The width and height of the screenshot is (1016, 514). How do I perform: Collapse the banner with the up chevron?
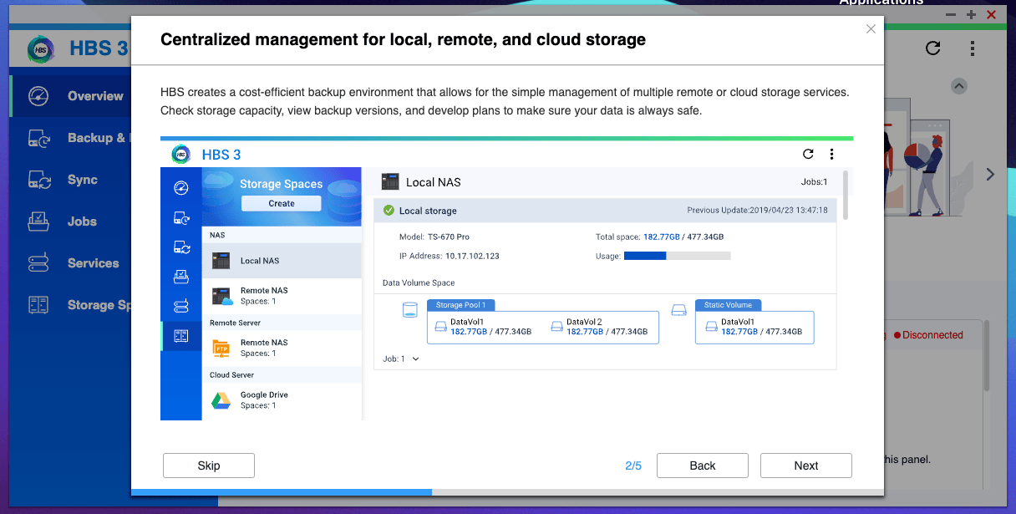(x=959, y=86)
